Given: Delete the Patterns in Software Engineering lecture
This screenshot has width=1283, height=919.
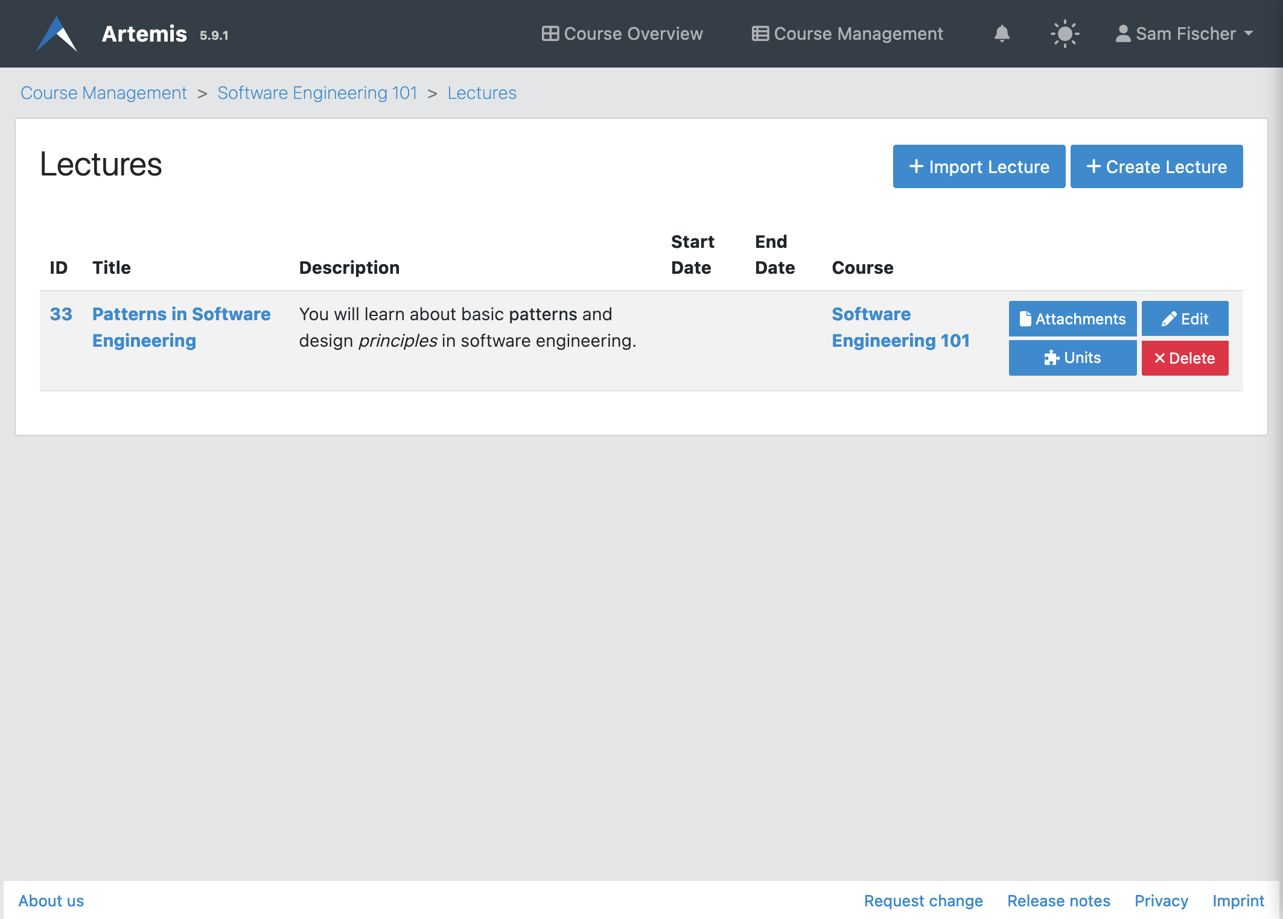Looking at the screenshot, I should 1185,358.
